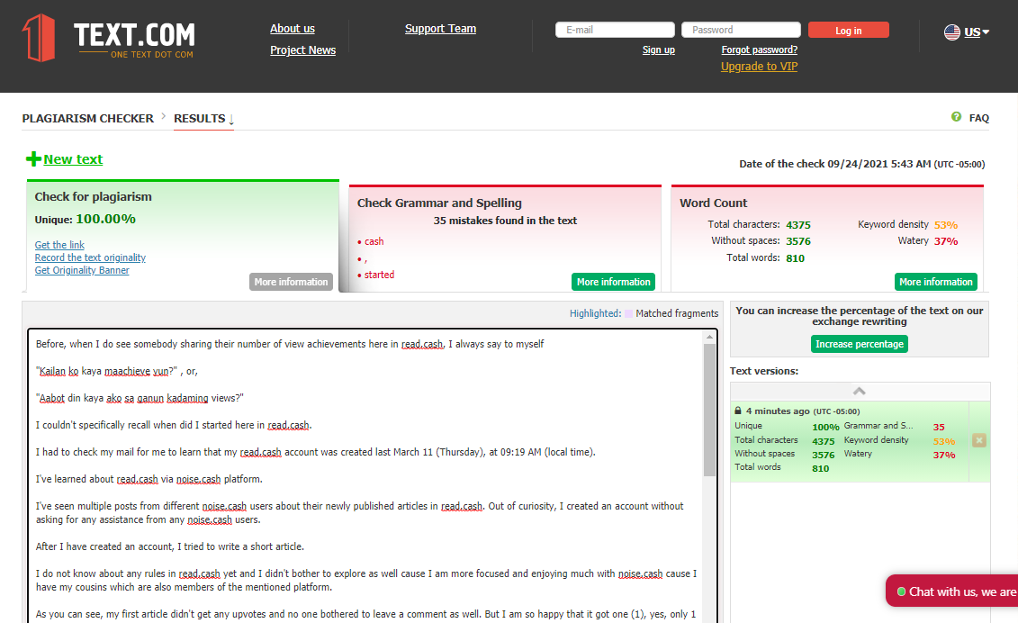Image resolution: width=1018 pixels, height=623 pixels.
Task: Click Record the text originality
Action: pos(90,257)
